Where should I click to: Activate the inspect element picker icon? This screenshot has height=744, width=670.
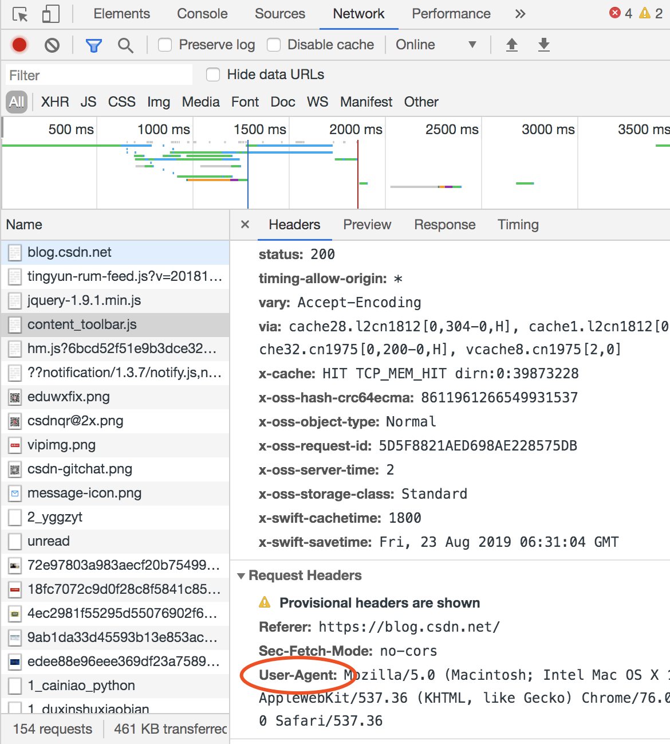(x=20, y=14)
